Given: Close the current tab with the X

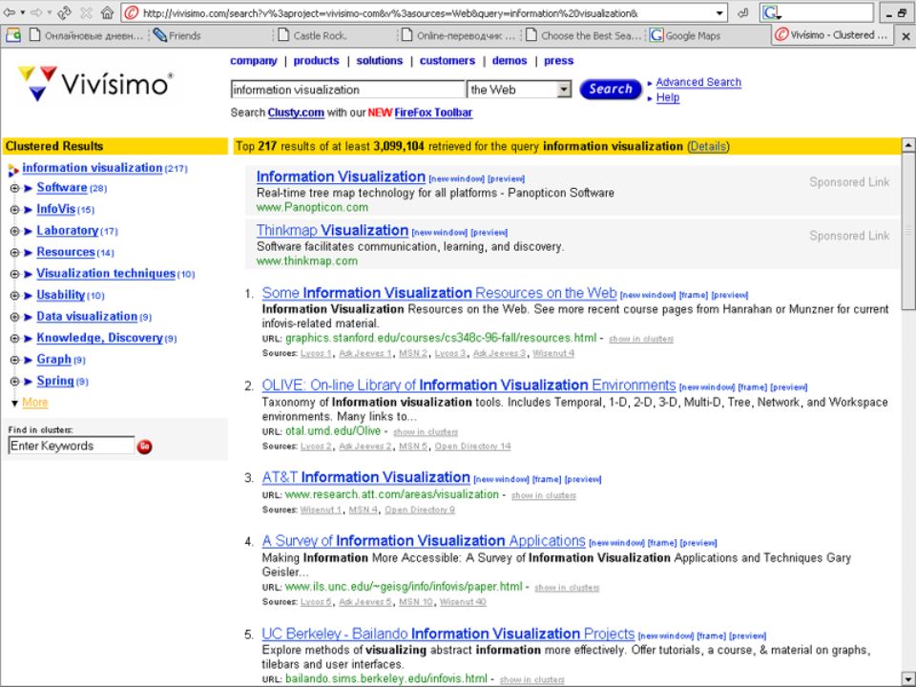Looking at the screenshot, I should [906, 36].
